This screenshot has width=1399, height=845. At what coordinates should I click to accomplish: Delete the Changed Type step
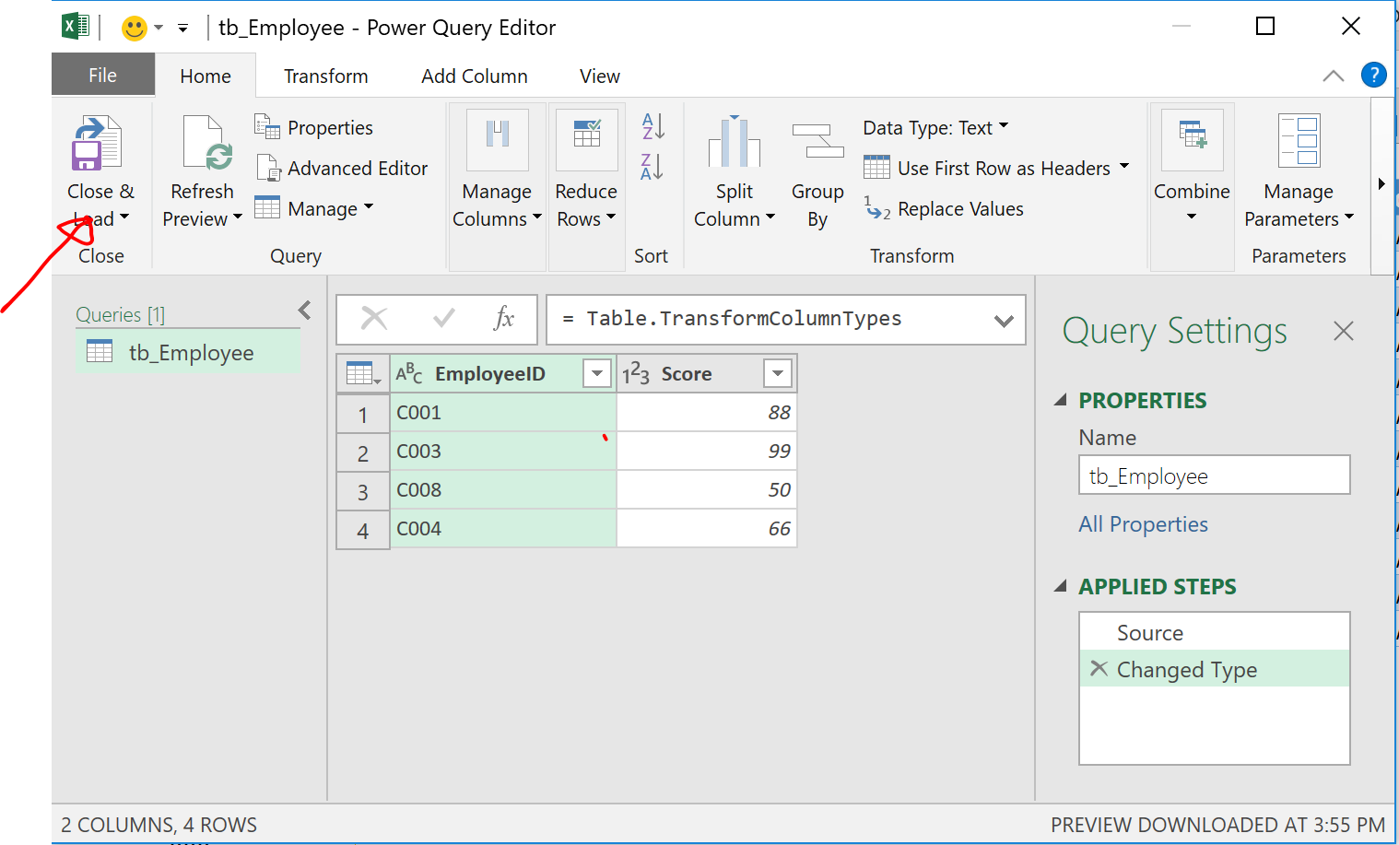click(x=1099, y=669)
